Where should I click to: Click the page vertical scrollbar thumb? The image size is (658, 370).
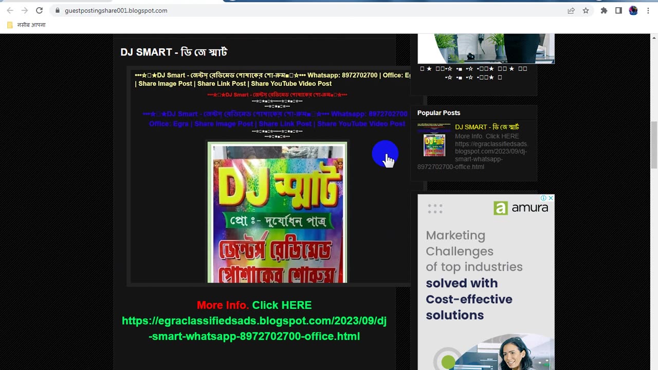(x=654, y=144)
